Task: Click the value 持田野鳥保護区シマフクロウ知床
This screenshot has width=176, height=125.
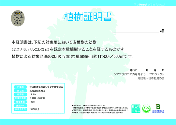Action: [x=46, y=87]
